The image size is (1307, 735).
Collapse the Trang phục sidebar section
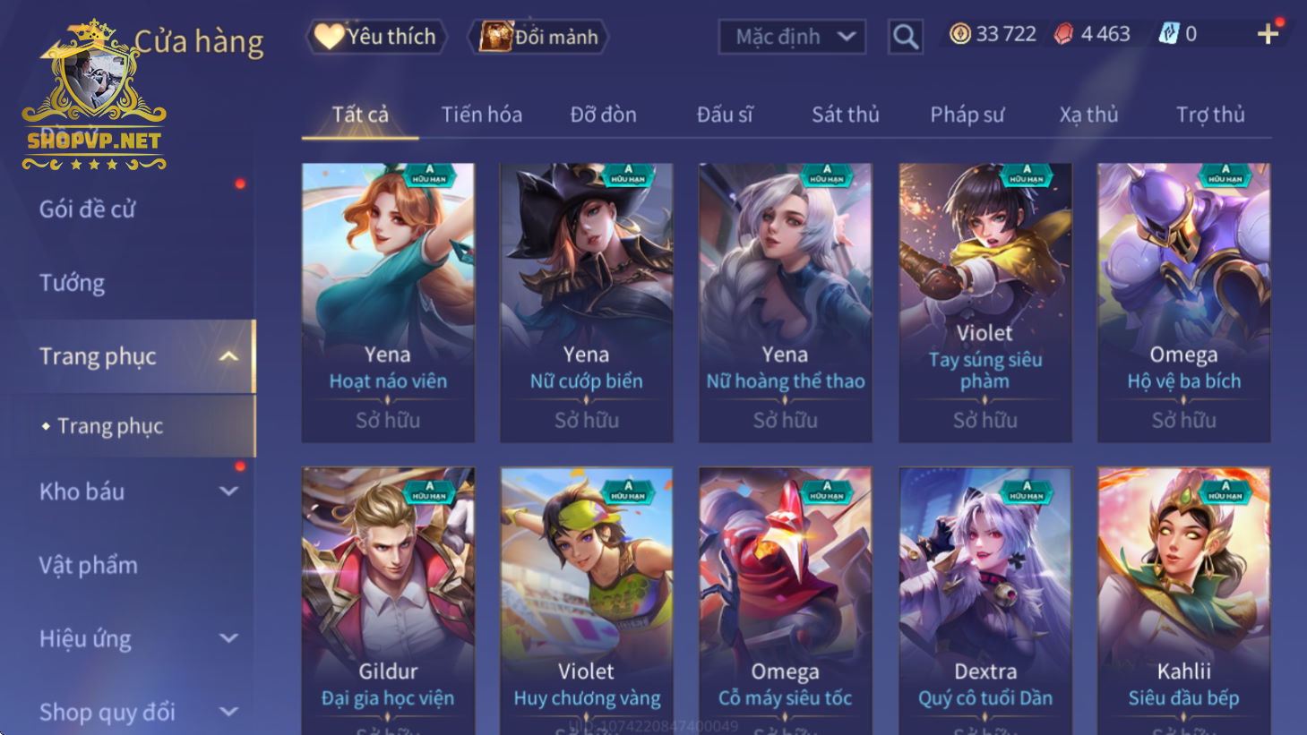pos(229,356)
